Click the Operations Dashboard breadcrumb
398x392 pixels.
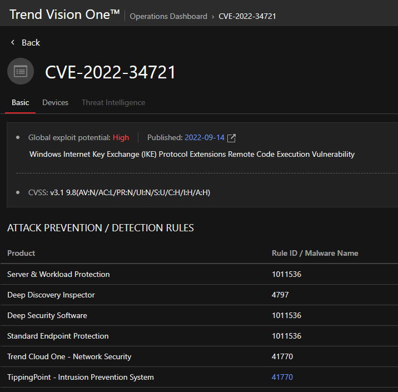168,16
